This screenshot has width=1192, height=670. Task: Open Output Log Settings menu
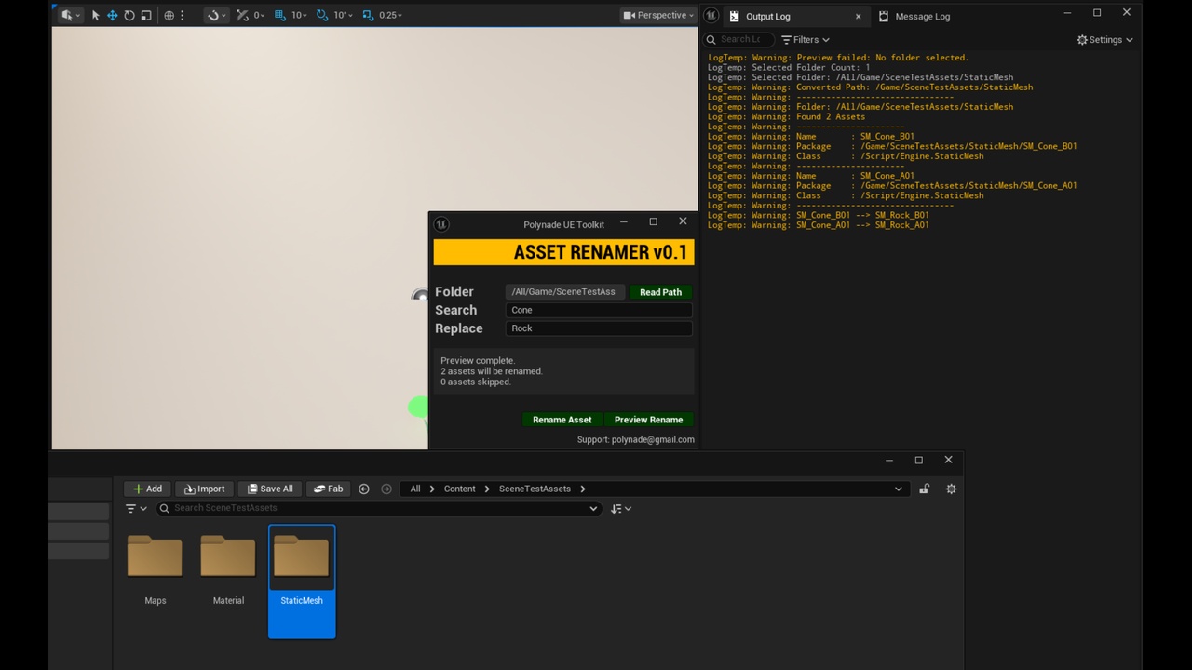click(1105, 40)
